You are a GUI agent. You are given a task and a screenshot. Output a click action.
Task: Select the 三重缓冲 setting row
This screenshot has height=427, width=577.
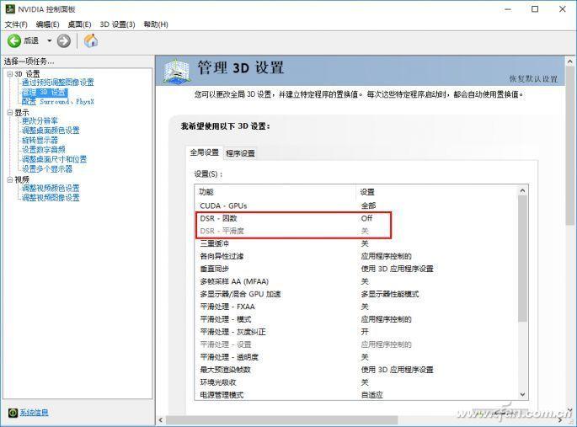355,243
